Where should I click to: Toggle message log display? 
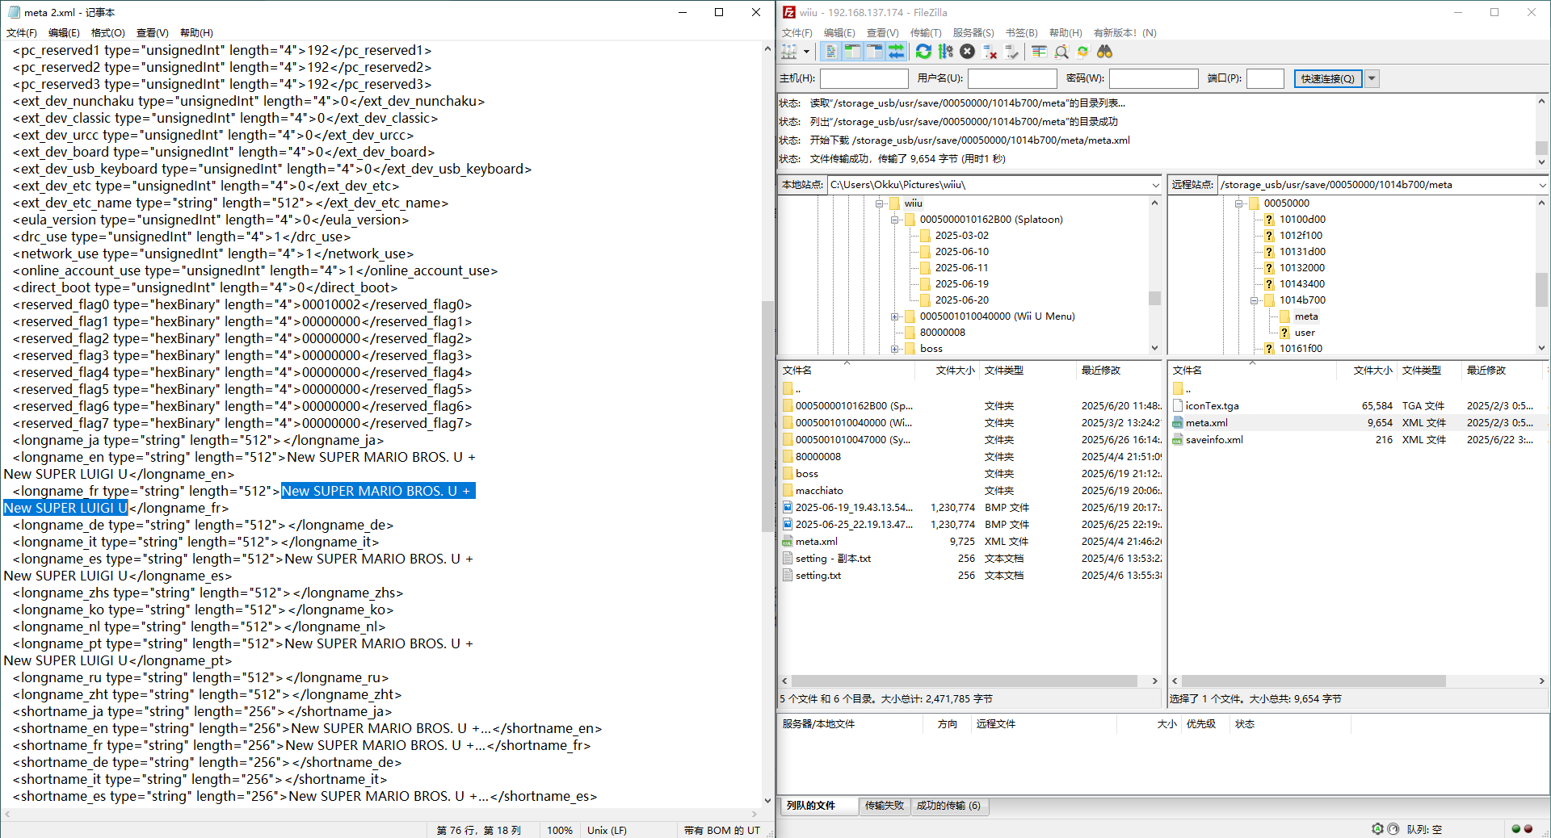pos(830,52)
